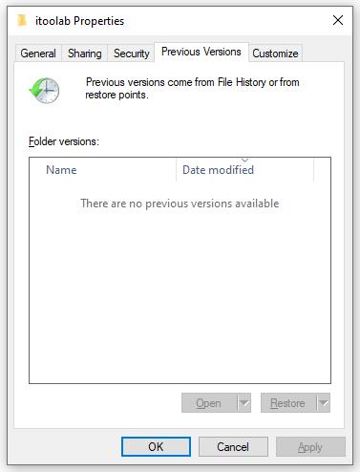Select the Previous Versions tab

point(201,52)
